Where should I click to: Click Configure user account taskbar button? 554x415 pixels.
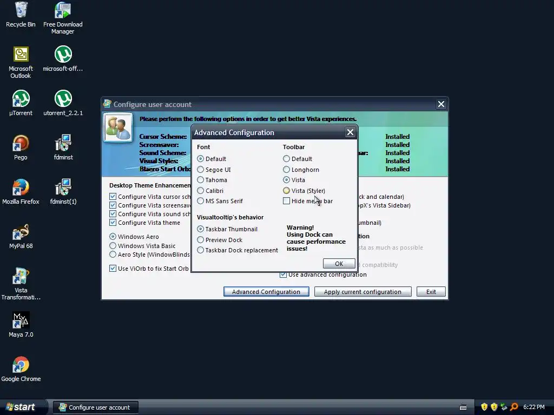click(95, 407)
